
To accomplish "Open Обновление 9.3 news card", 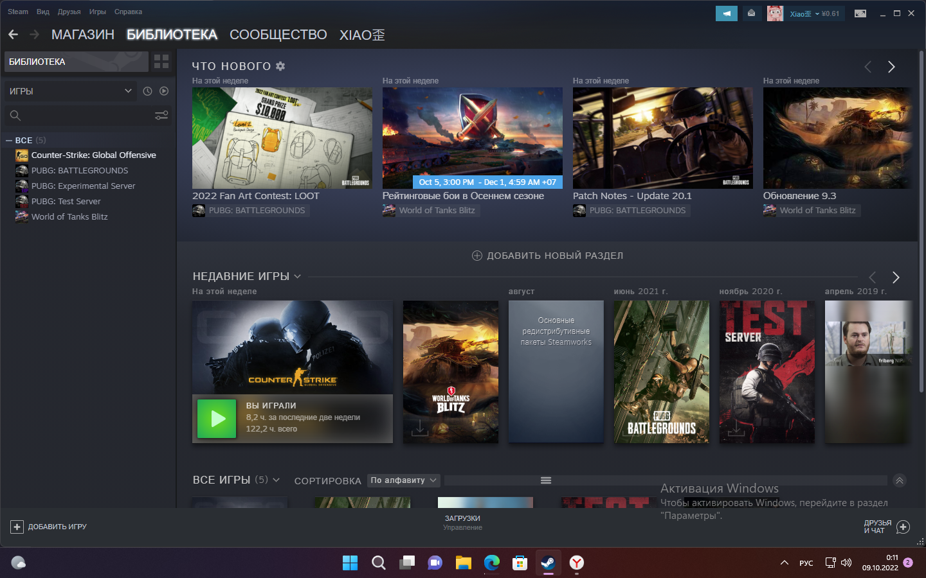I will tap(837, 138).
